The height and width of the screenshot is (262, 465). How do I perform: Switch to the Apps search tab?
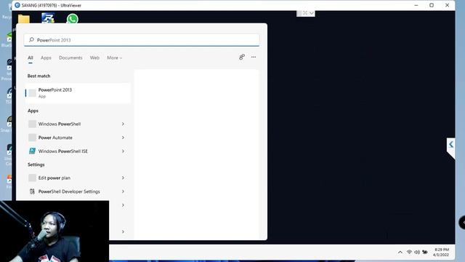(x=46, y=57)
